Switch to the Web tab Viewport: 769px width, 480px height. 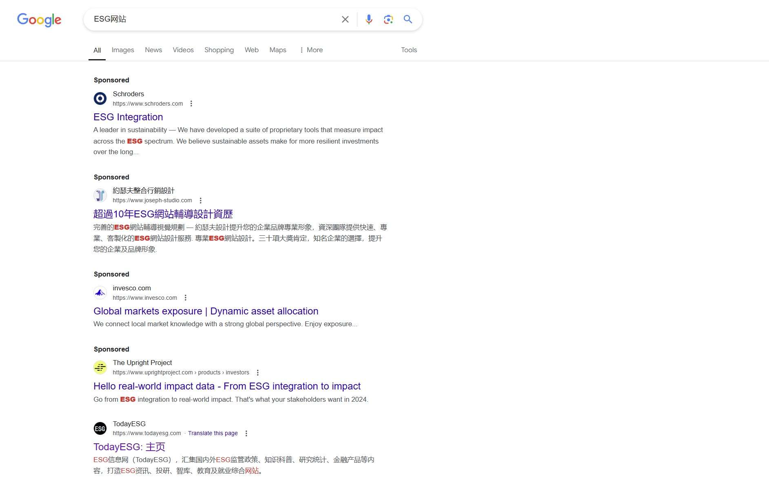pyautogui.click(x=252, y=50)
